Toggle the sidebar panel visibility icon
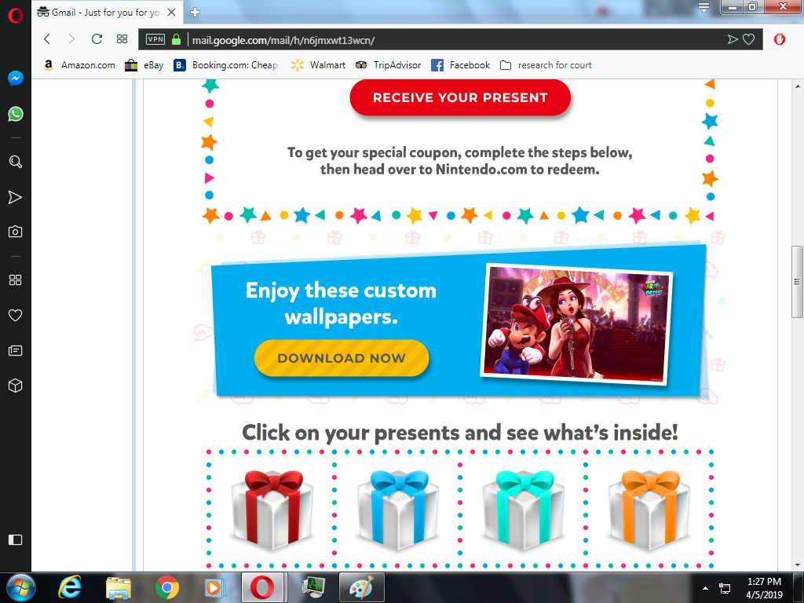The width and height of the screenshot is (804, 603). [16, 539]
